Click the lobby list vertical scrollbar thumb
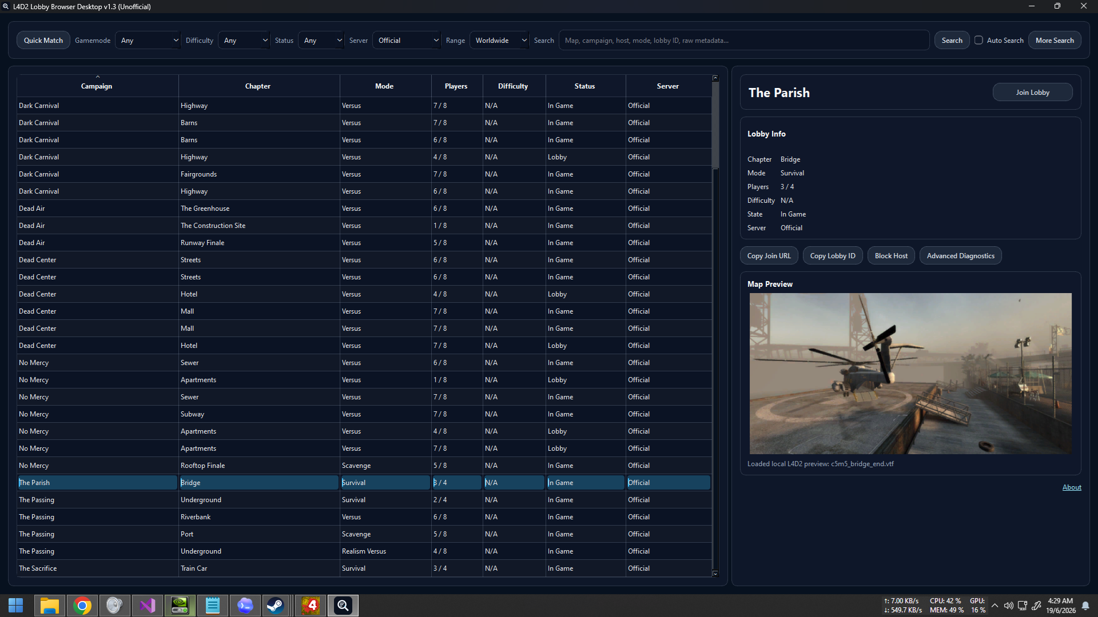1098x617 pixels. pos(715,125)
